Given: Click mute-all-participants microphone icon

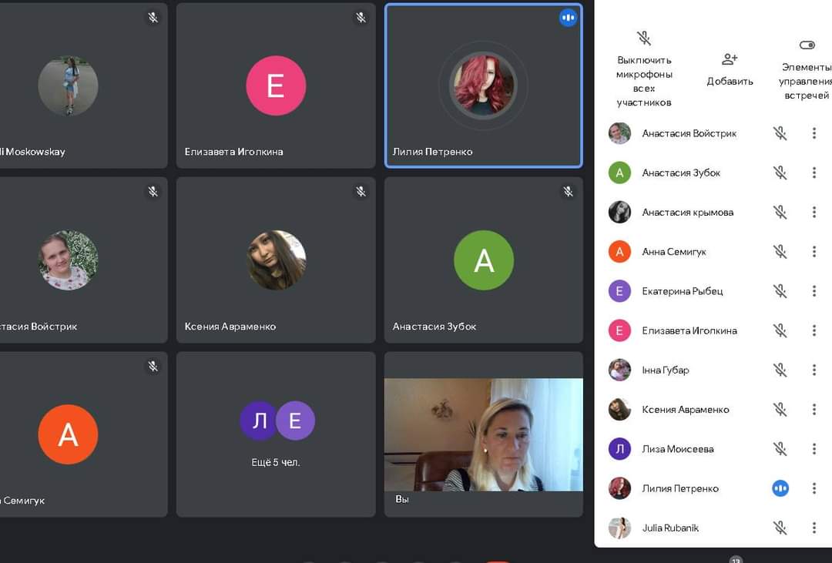Looking at the screenshot, I should [644, 39].
